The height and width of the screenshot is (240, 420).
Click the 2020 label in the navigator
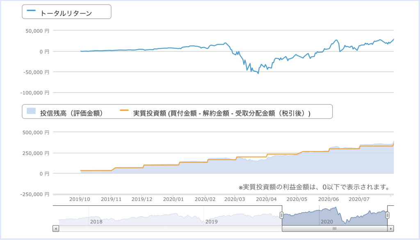327,222
